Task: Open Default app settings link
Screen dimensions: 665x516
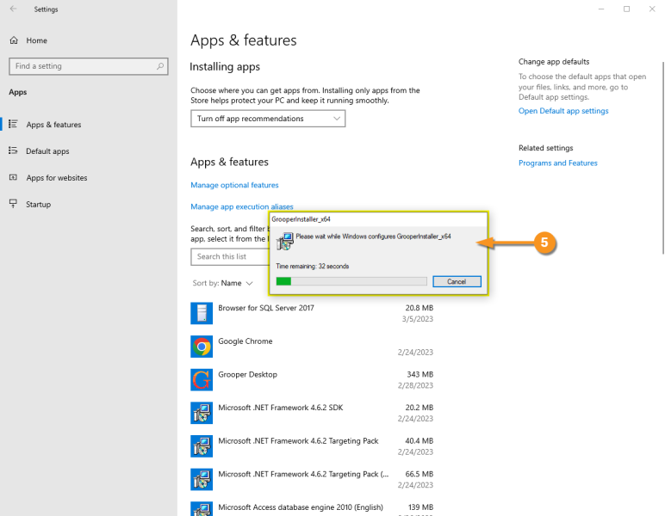Action: point(563,111)
